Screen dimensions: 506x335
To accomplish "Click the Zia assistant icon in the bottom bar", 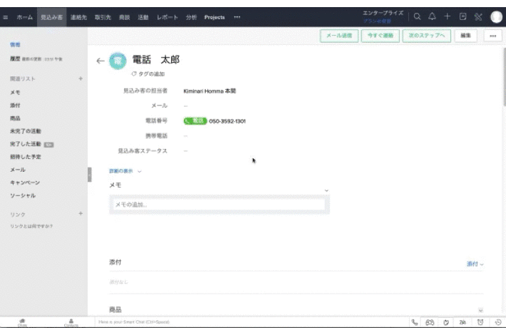I will pos(446,322).
